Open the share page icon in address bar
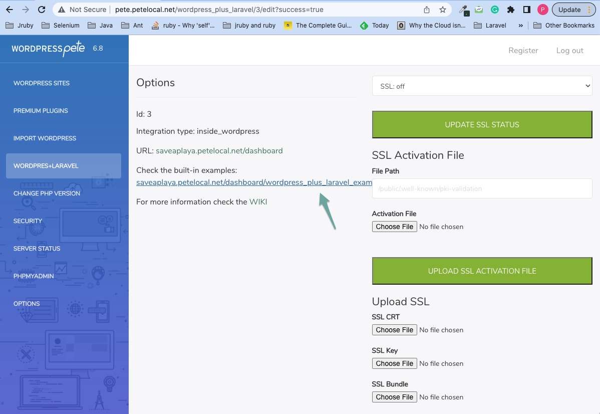The width and height of the screenshot is (600, 414). 427,10
